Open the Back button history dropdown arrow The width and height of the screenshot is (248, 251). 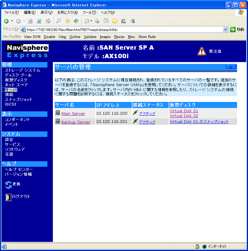12,21
